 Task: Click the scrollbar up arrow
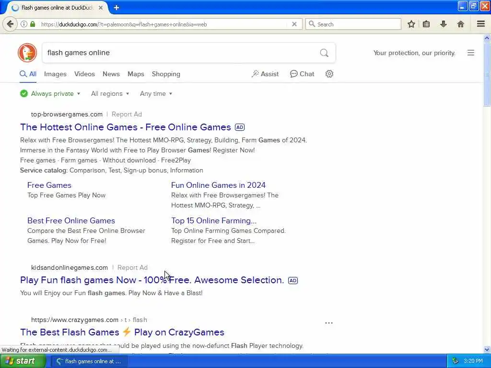[x=487, y=38]
